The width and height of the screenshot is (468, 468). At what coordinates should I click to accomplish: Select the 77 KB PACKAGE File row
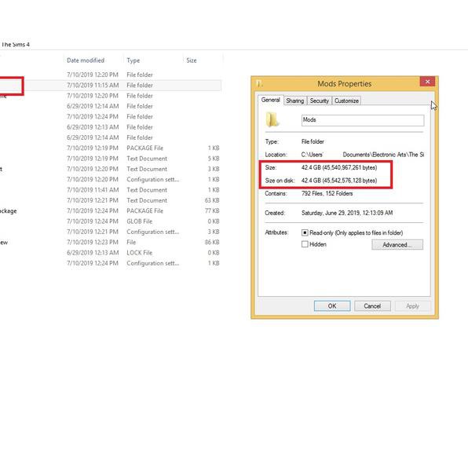pyautogui.click(x=111, y=210)
